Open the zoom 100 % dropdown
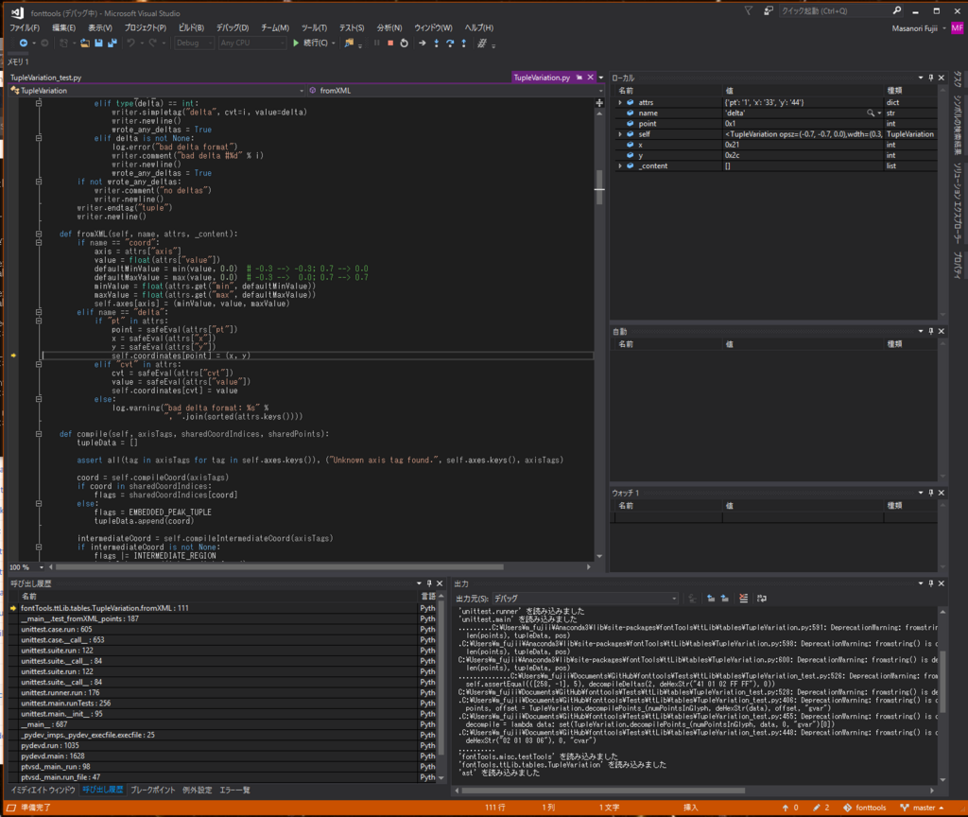The image size is (968, 817). 42,567
